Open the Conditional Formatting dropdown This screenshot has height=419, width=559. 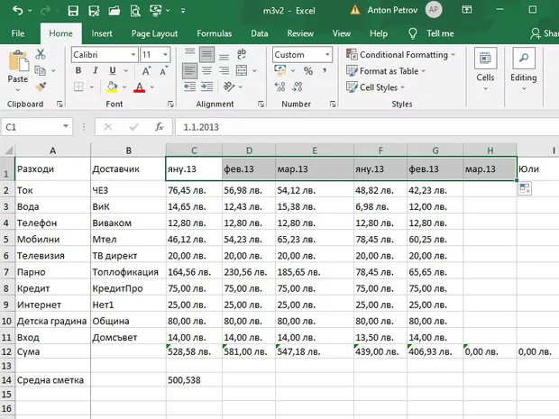[403, 55]
